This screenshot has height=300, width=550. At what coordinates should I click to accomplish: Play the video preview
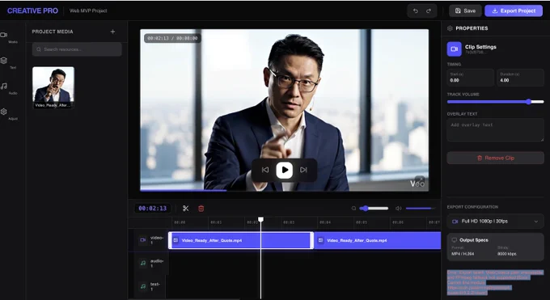[x=284, y=170]
